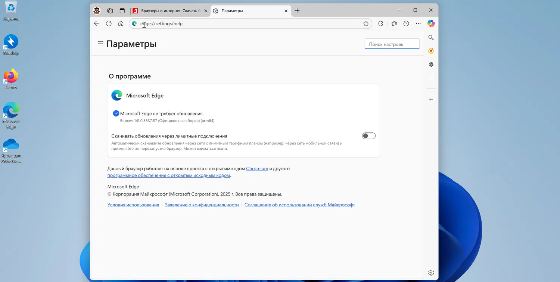Go to the home page icon
This screenshot has width=560, height=282.
tap(121, 23)
